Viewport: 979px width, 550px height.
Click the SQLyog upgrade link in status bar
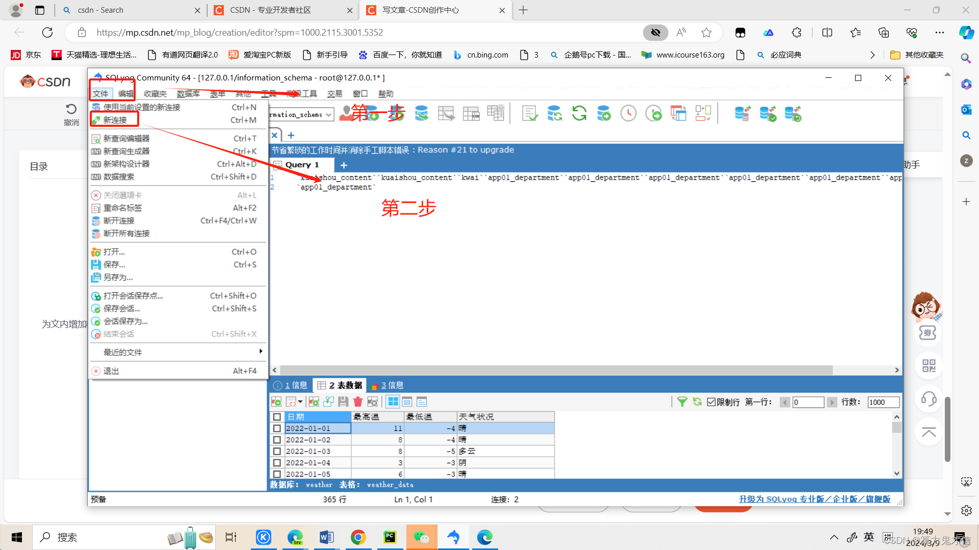[x=815, y=499]
